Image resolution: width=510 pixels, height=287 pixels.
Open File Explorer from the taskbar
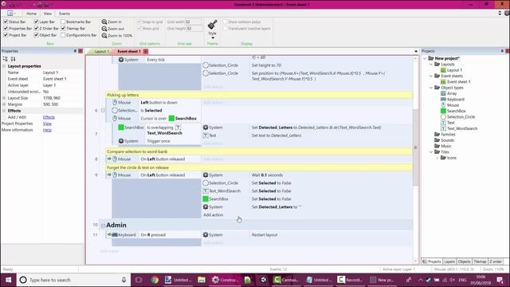point(202,280)
